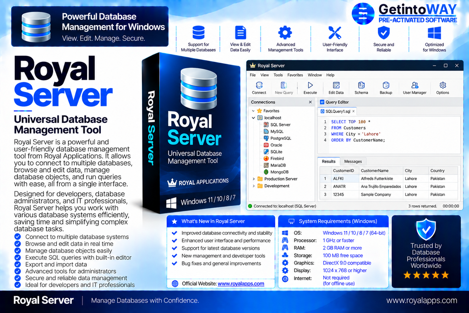
Task: Open the Favorites menu
Action: [x=295, y=75]
